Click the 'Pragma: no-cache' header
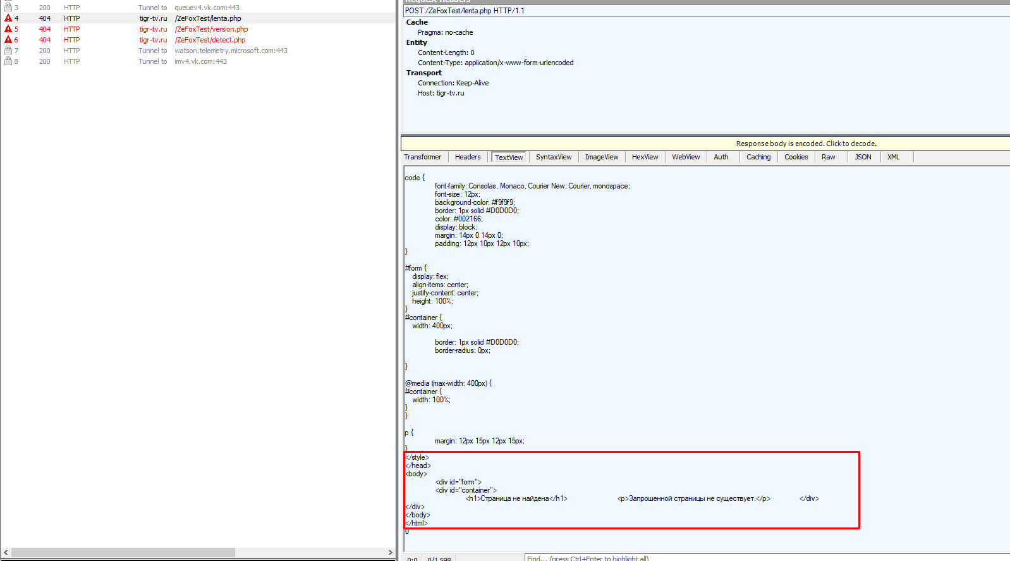The width and height of the screenshot is (1010, 561). tap(445, 32)
